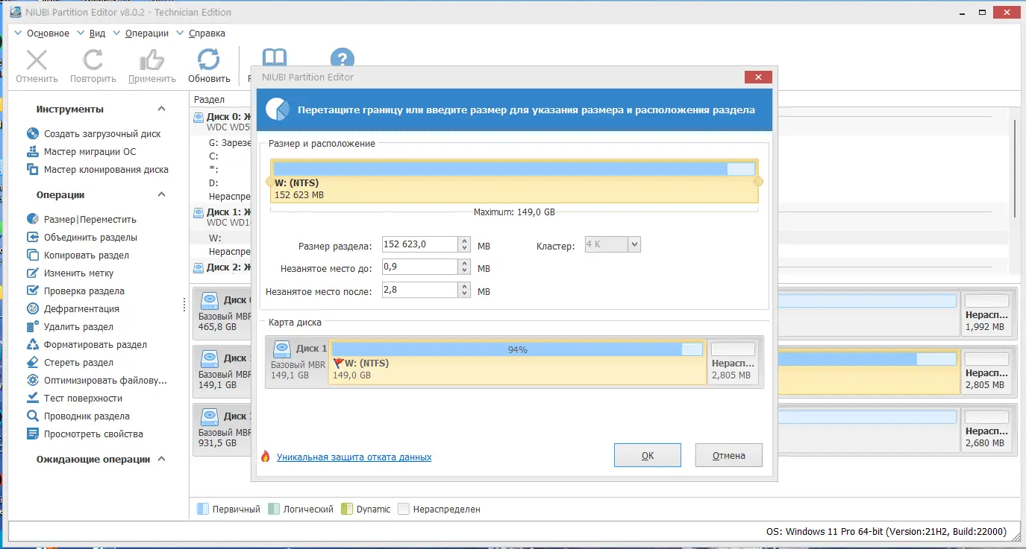Increase Незанятое место после with up arrow
The height and width of the screenshot is (549, 1026).
(x=466, y=287)
